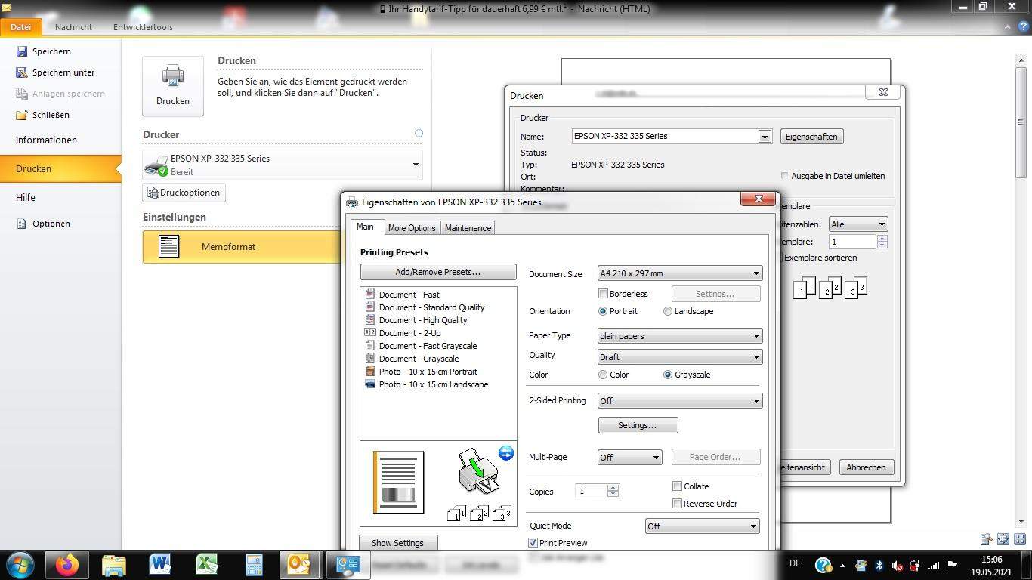The height and width of the screenshot is (580, 1032).
Task: Open Informationen in the Datei sidebar
Action: (46, 140)
